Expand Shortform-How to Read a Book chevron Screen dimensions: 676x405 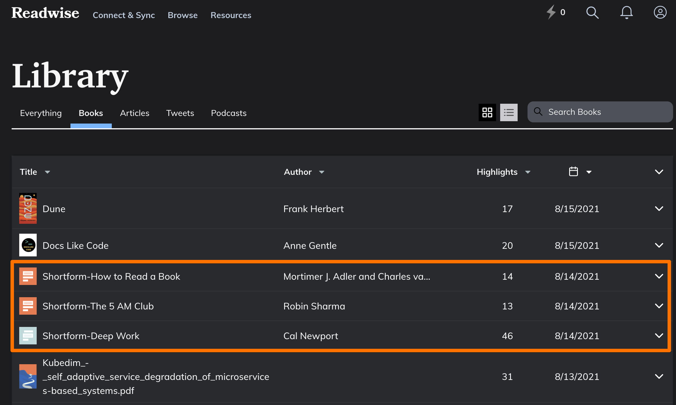(659, 276)
